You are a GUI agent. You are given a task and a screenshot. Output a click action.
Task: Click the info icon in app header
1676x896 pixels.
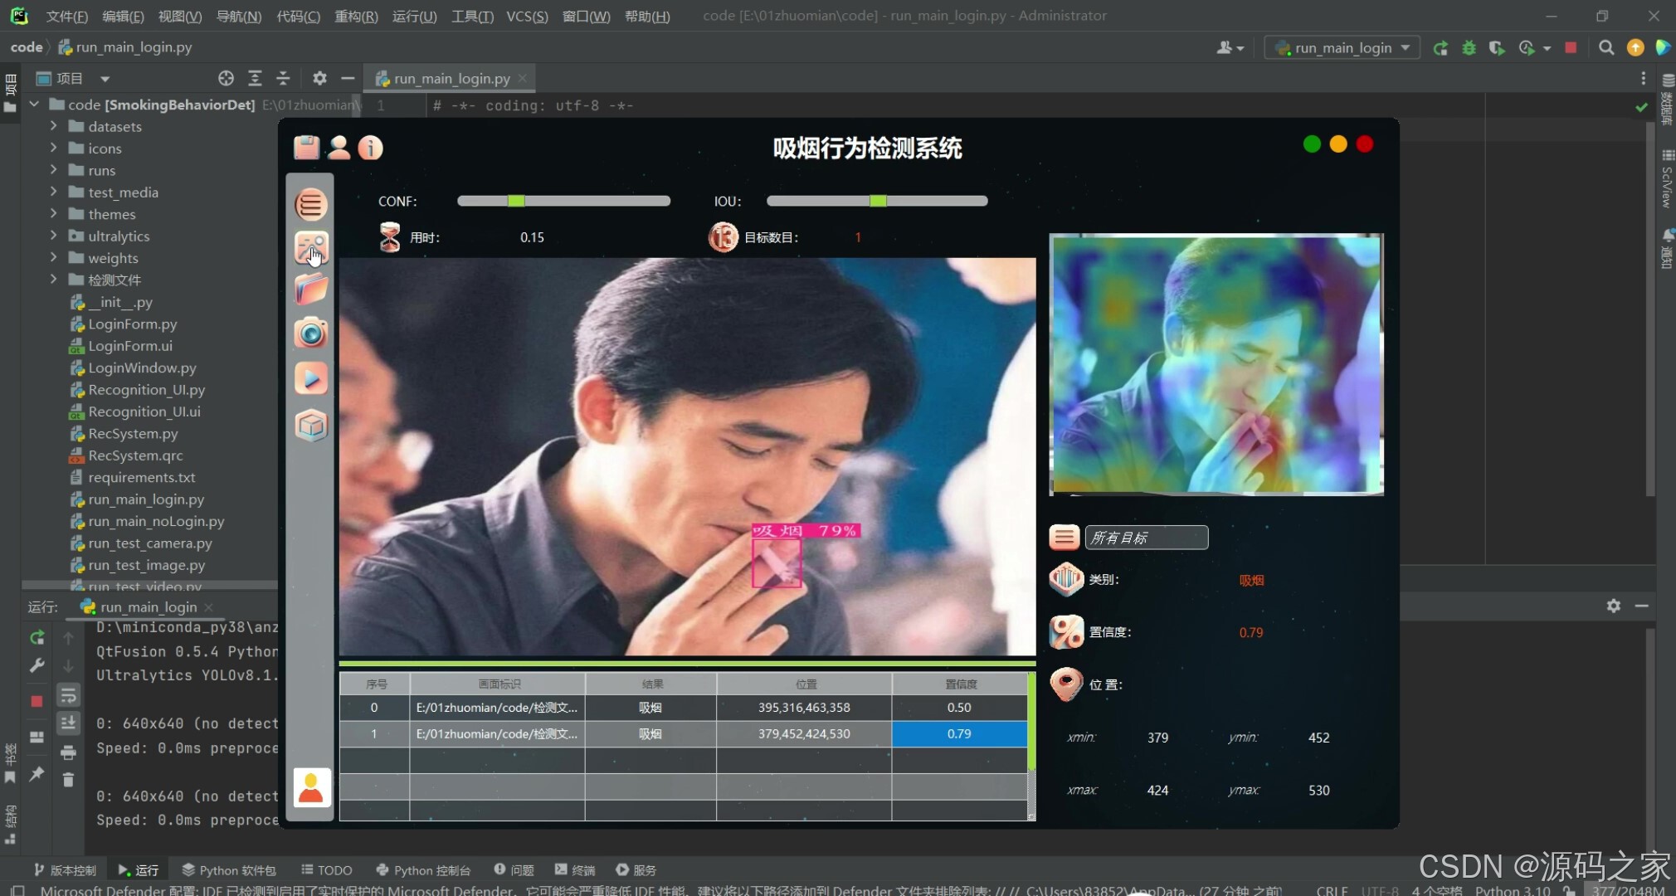370,148
